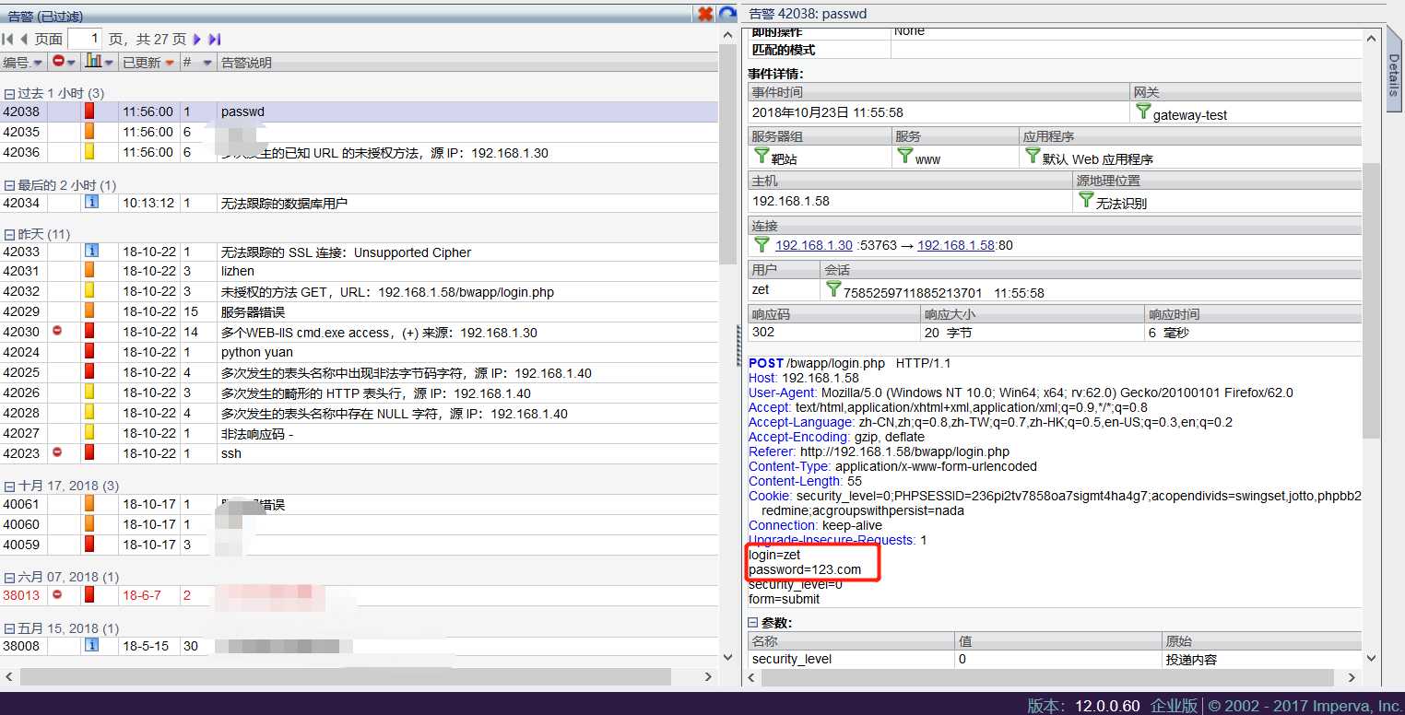Select alert 42031 lizhen

pyautogui.click(x=360, y=271)
